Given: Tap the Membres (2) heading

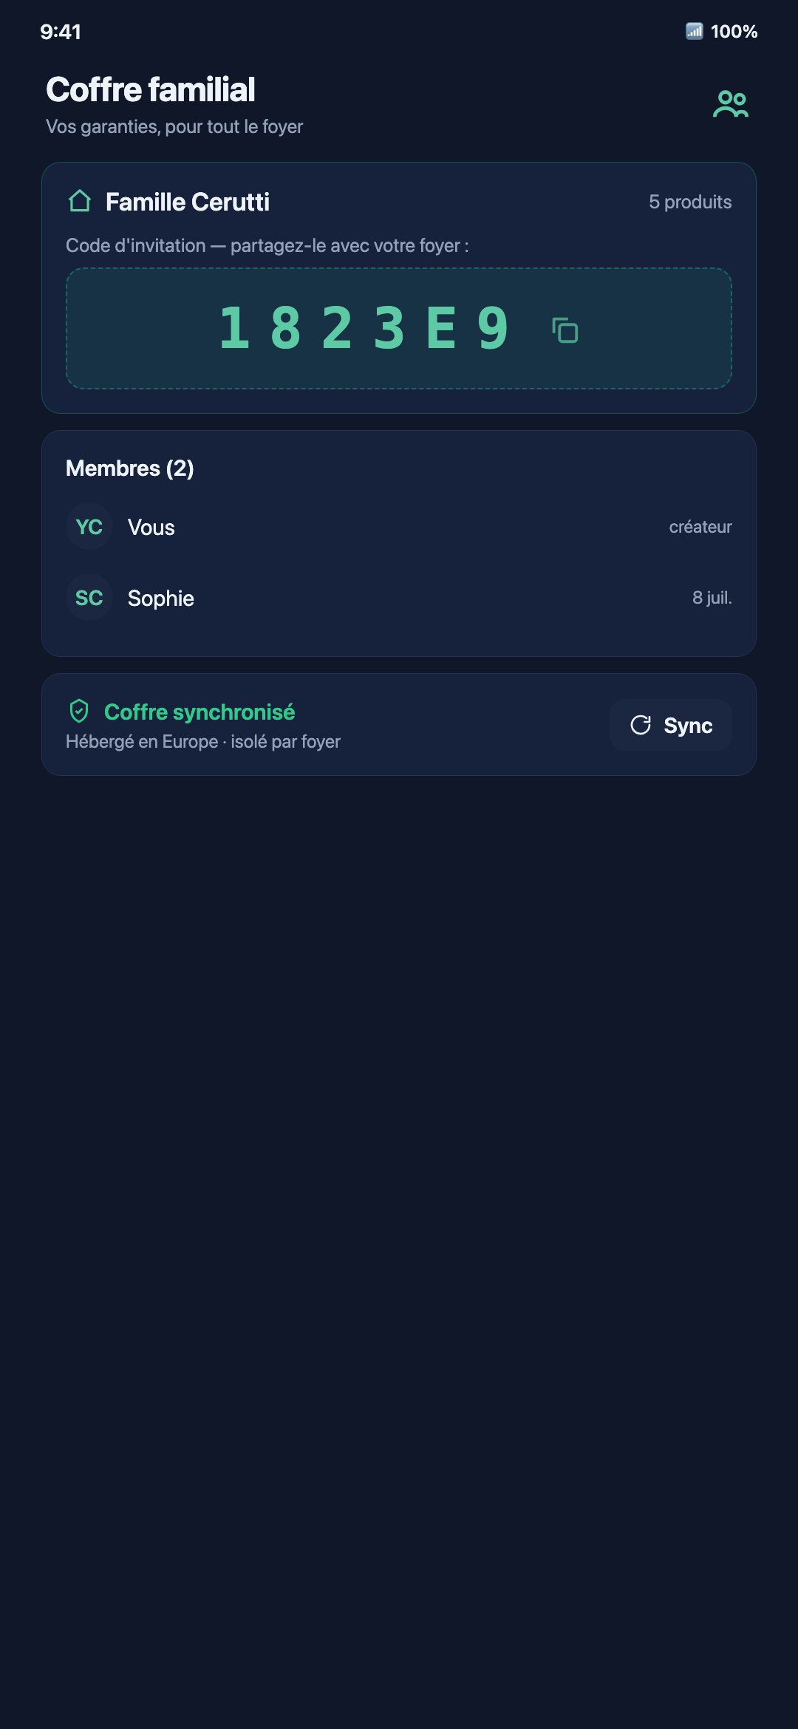Looking at the screenshot, I should [130, 468].
